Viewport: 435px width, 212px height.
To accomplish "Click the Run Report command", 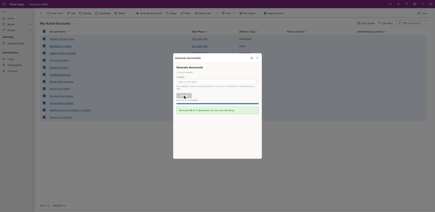I will pyautogui.click(x=247, y=13).
